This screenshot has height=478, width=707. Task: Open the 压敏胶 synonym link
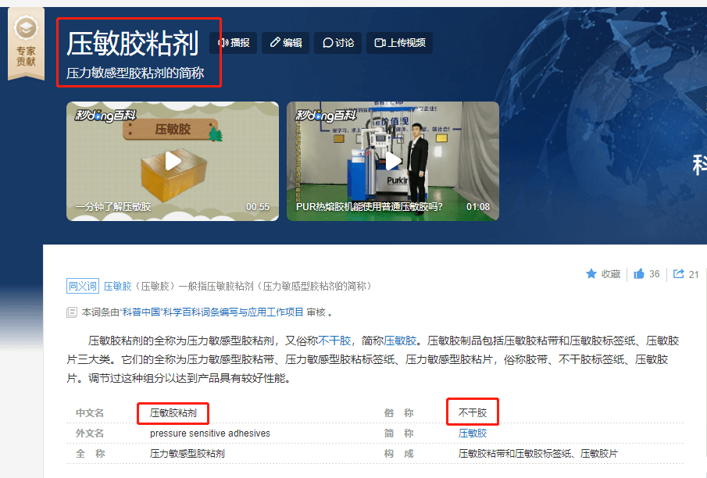[118, 287]
